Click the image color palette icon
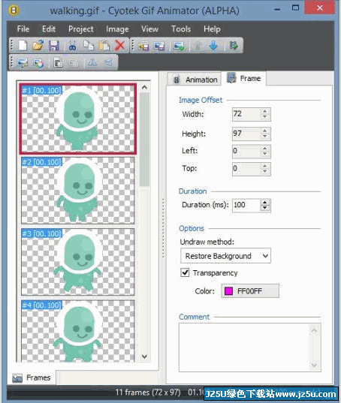The height and width of the screenshot is (403, 341). coord(38,62)
